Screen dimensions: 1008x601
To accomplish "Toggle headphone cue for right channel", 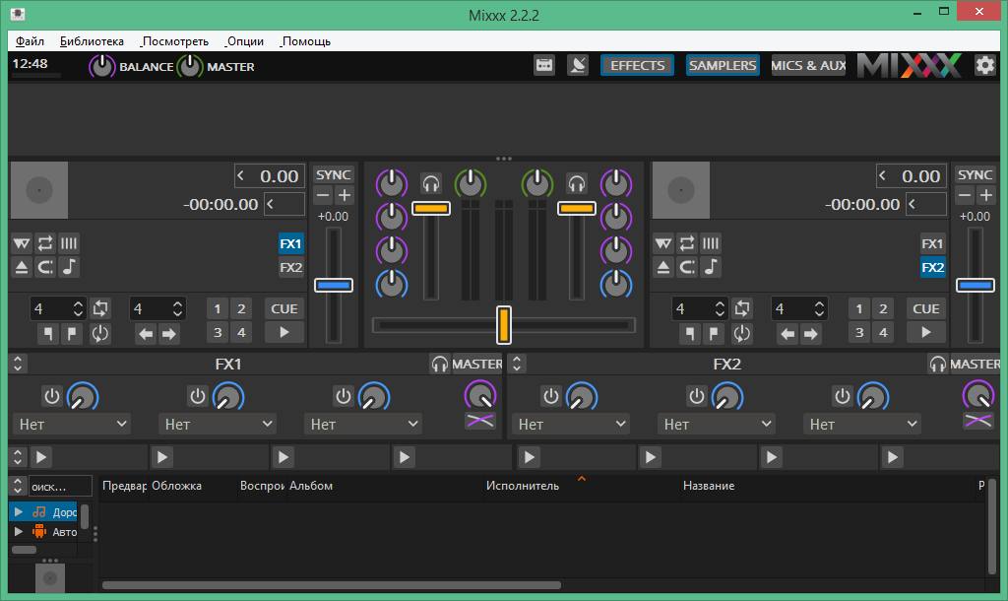I will 576,184.
